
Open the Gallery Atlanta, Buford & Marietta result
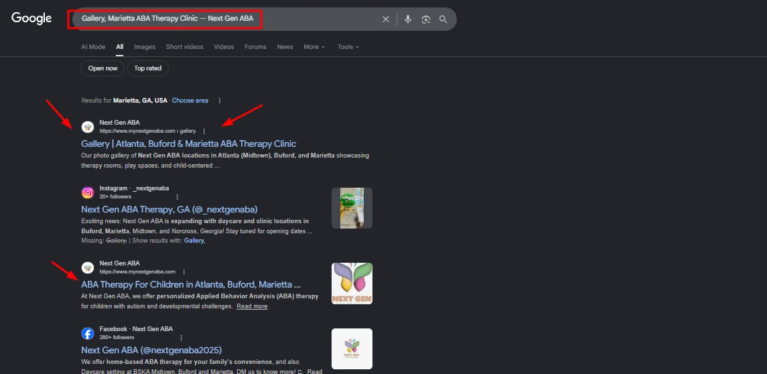click(x=188, y=143)
